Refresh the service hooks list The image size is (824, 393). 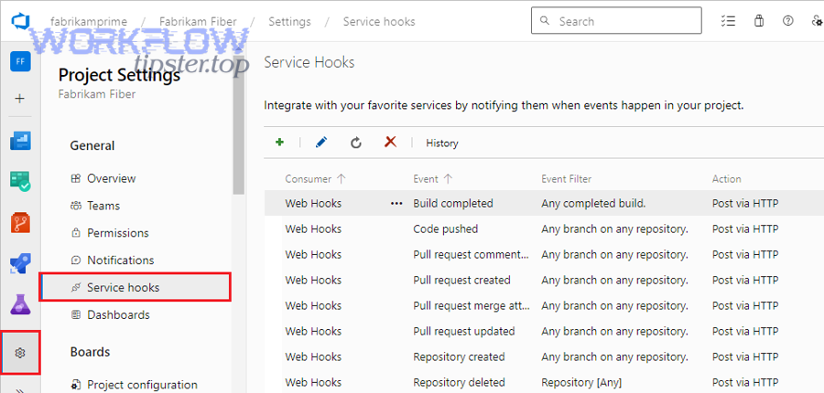[x=356, y=143]
